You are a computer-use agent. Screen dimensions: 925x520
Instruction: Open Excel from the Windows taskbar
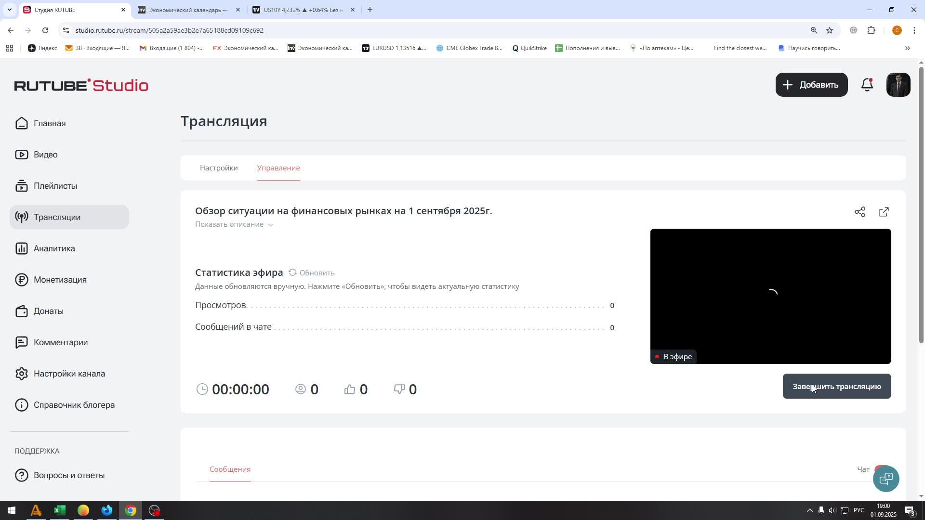coord(60,510)
